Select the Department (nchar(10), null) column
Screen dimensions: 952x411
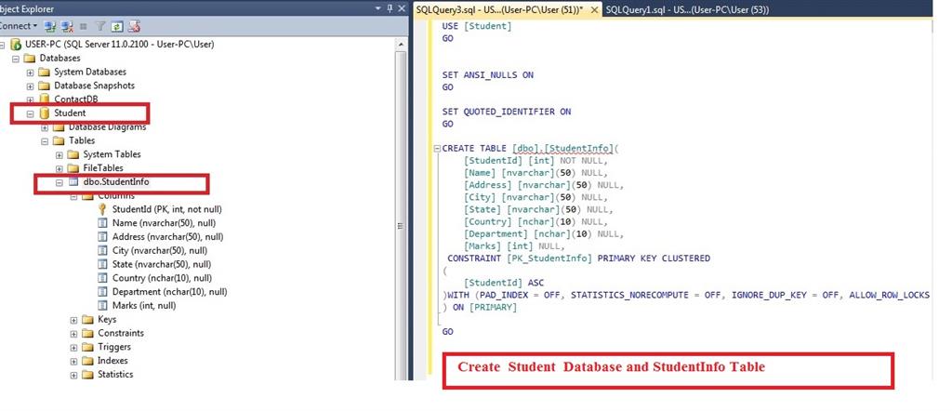[x=170, y=291]
